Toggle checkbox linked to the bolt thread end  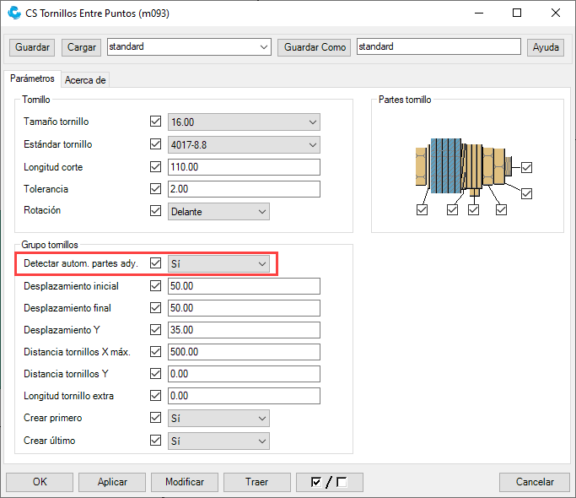tap(526, 167)
